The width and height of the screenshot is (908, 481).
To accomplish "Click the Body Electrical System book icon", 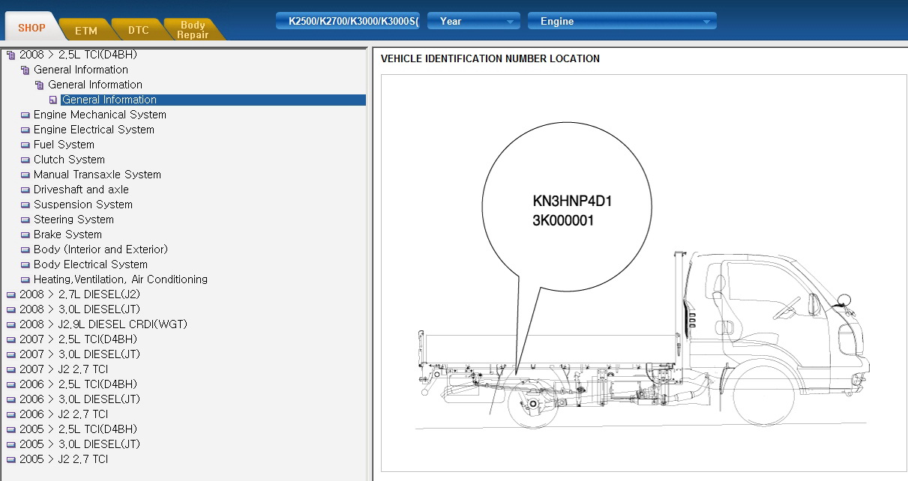I will pos(25,264).
